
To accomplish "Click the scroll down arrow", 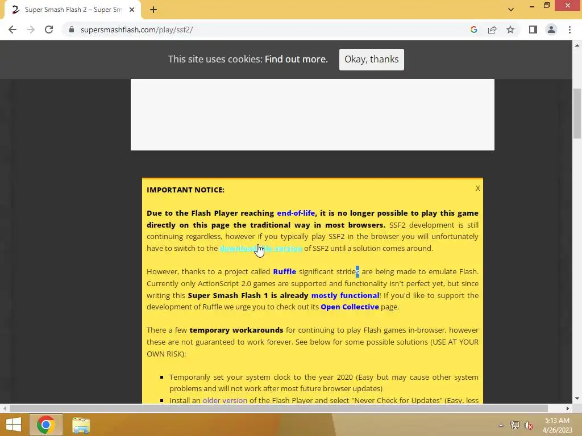I will [577, 399].
